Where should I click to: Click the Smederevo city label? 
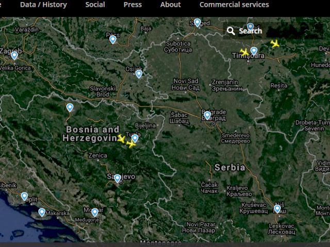(236, 138)
